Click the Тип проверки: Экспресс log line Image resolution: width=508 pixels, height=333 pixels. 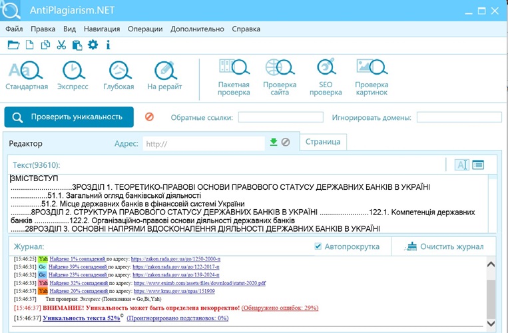[103, 299]
